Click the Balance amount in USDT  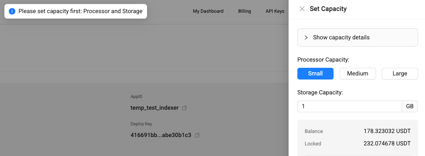tap(387, 131)
